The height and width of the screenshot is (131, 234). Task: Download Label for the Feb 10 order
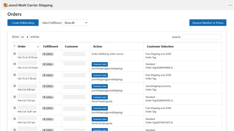(100, 75)
